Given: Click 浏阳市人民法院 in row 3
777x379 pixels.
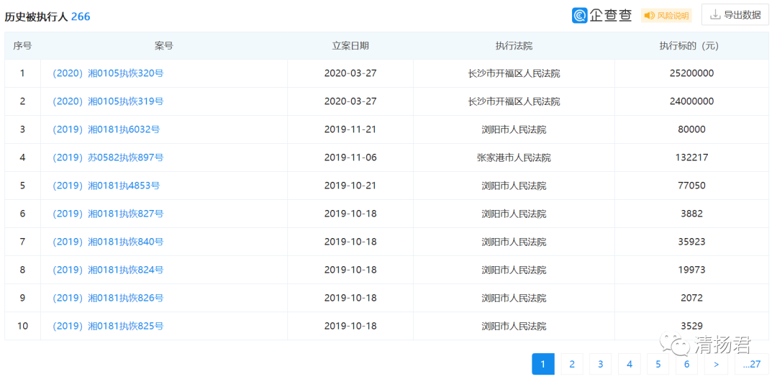Looking at the screenshot, I should click(514, 129).
